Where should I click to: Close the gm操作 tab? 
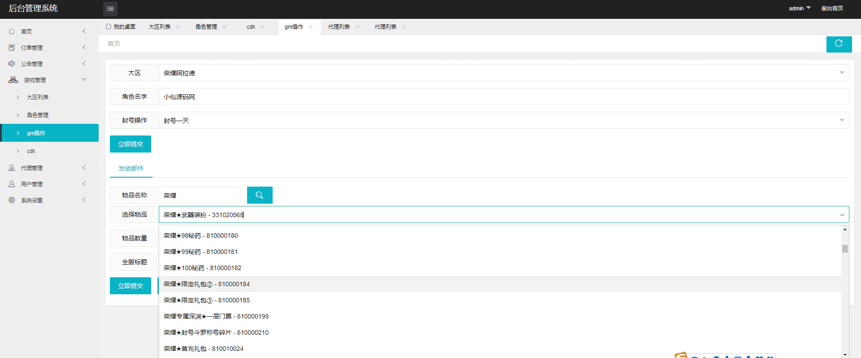(x=311, y=27)
